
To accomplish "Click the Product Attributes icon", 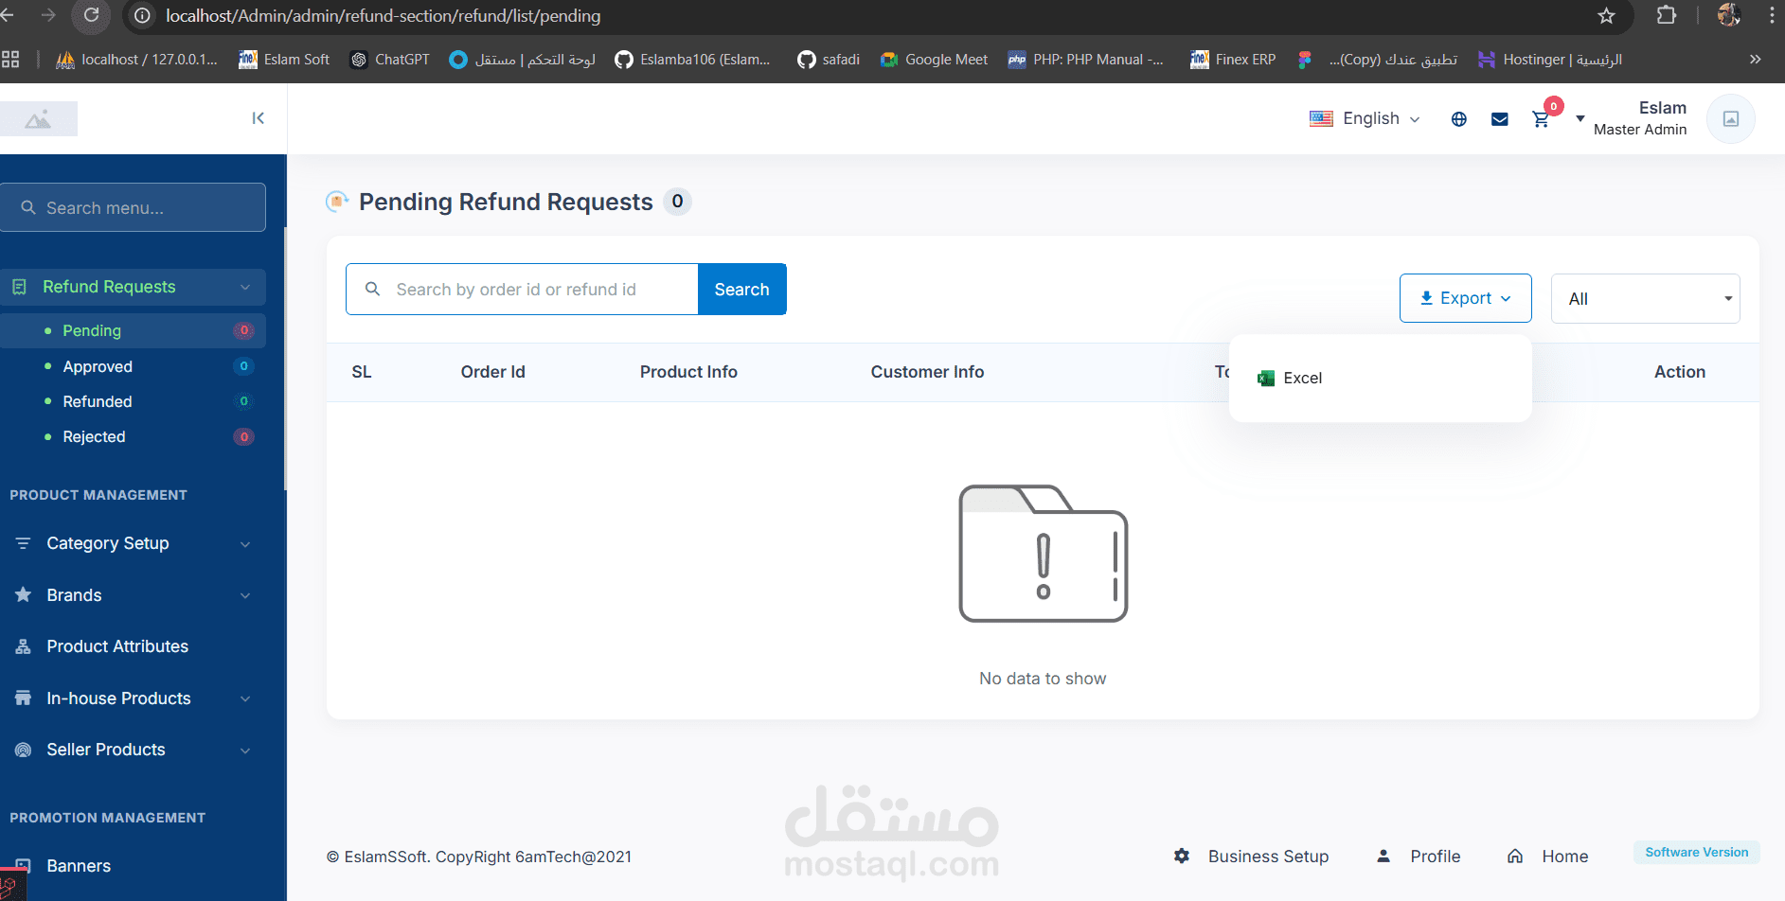I will tap(24, 646).
